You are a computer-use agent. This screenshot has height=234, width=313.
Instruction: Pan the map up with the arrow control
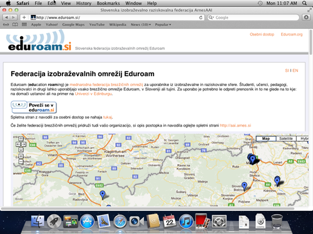21,139
